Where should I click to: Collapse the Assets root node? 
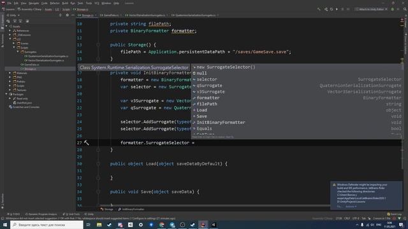click(x=6, y=26)
